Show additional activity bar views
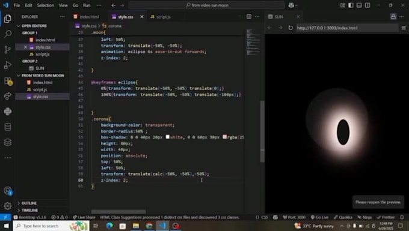The image size is (409, 231). (x=8, y=158)
